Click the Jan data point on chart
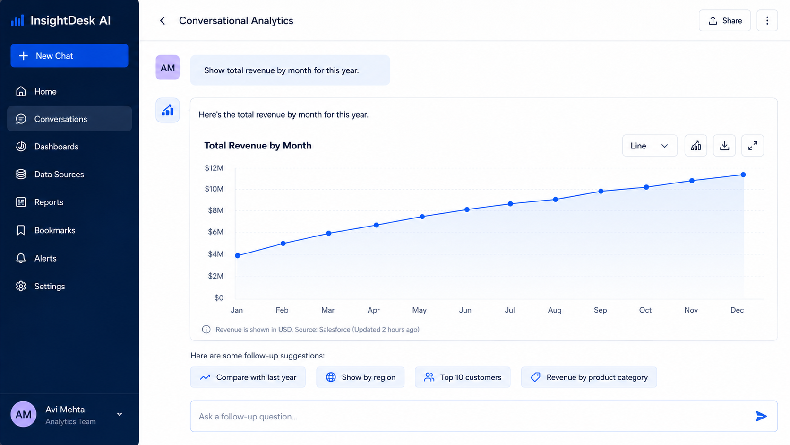Image resolution: width=790 pixels, height=445 pixels. click(x=238, y=255)
